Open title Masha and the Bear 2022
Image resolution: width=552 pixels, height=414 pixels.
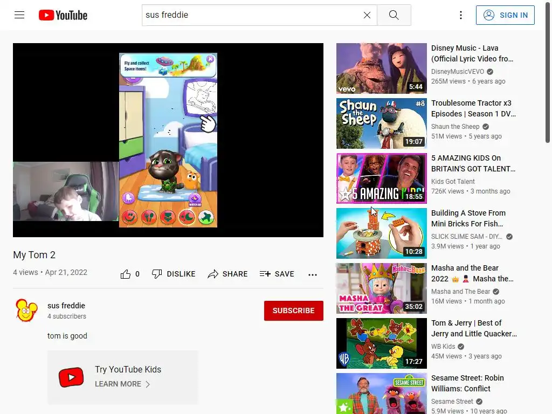(472, 273)
